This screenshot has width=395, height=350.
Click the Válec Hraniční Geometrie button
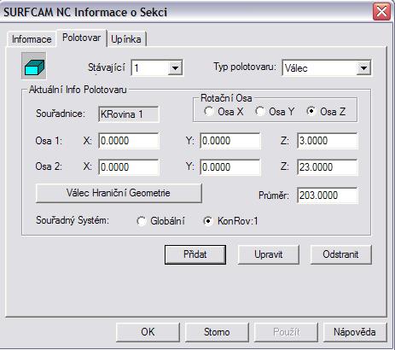pos(119,193)
